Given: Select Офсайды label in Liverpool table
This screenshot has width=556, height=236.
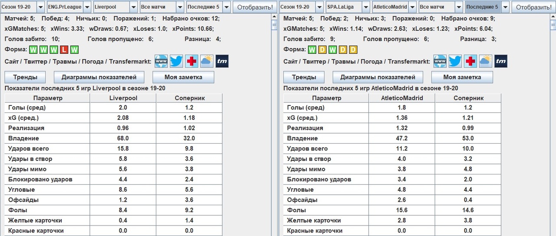Looking at the screenshot, I should (x=23, y=200).
